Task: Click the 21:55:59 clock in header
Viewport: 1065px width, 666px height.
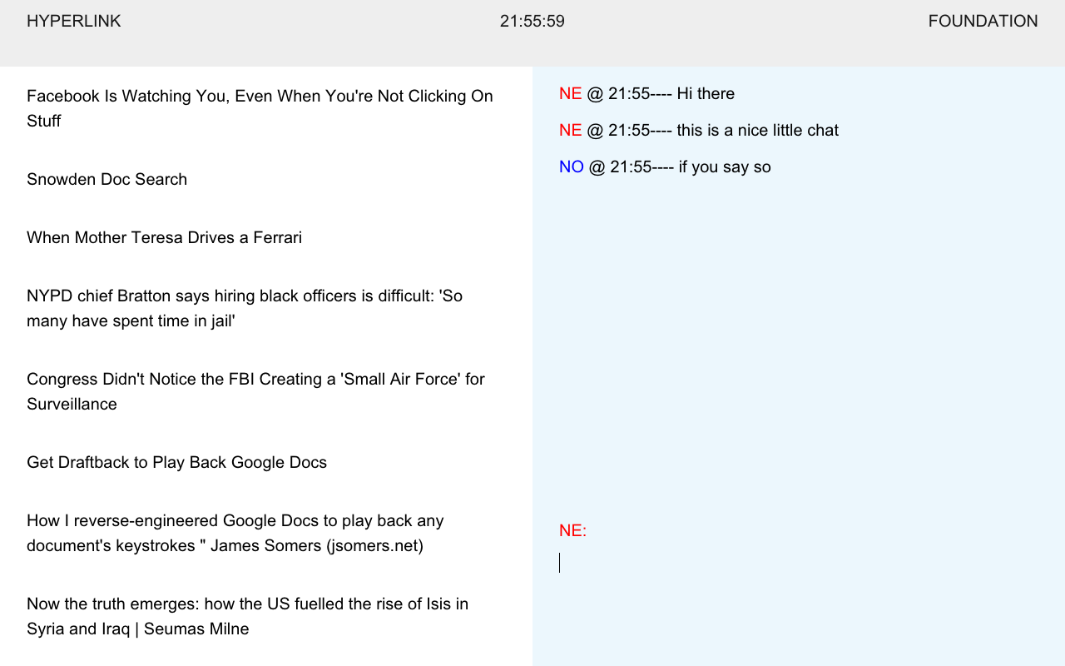Action: tap(532, 22)
